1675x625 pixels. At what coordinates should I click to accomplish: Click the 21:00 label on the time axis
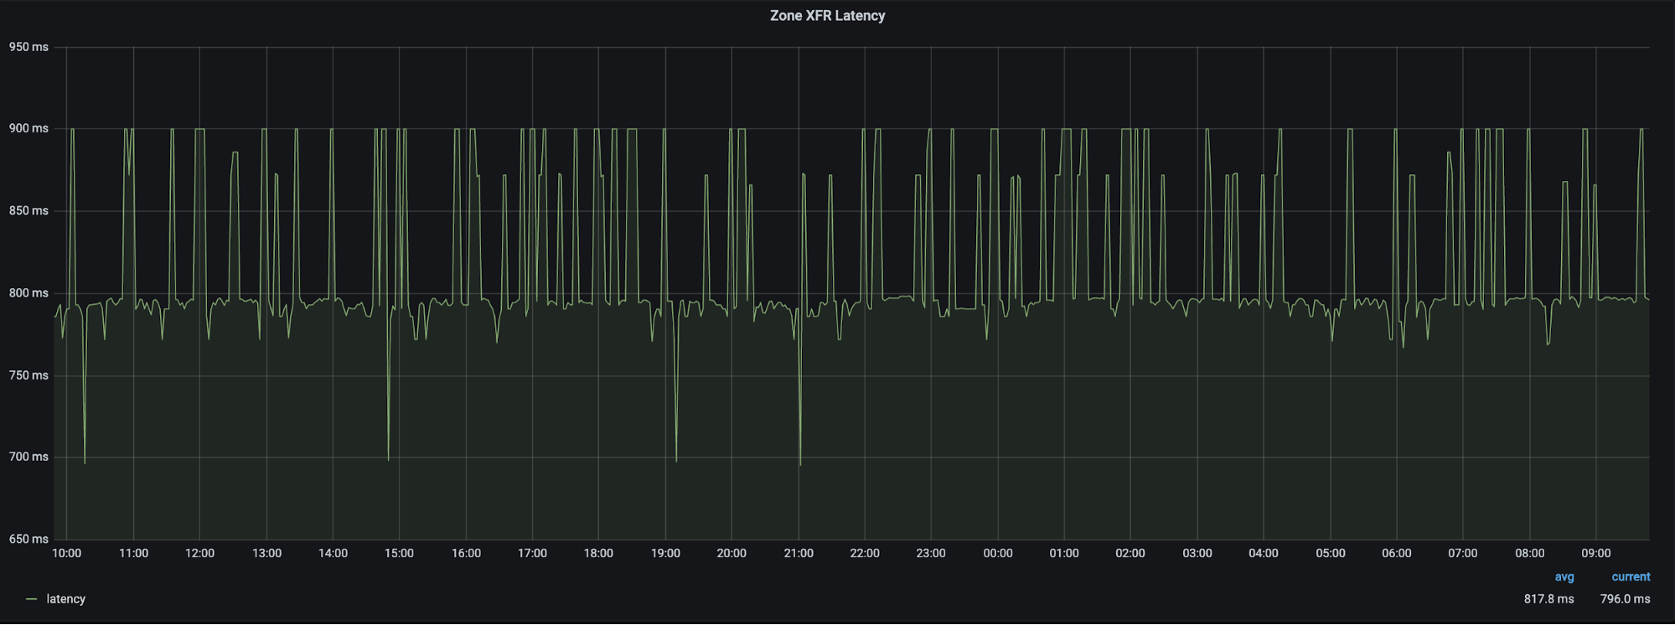coord(798,553)
